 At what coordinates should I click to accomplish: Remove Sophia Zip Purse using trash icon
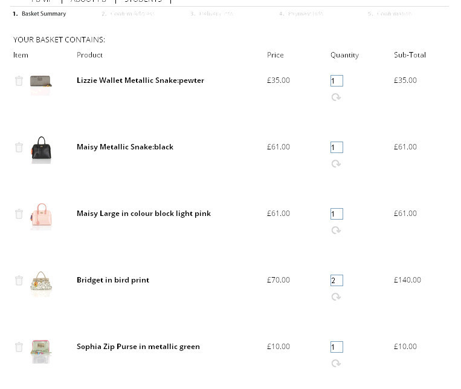(19, 347)
